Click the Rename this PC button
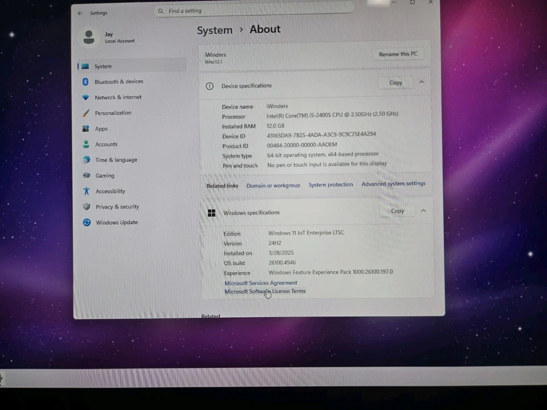 coord(398,54)
